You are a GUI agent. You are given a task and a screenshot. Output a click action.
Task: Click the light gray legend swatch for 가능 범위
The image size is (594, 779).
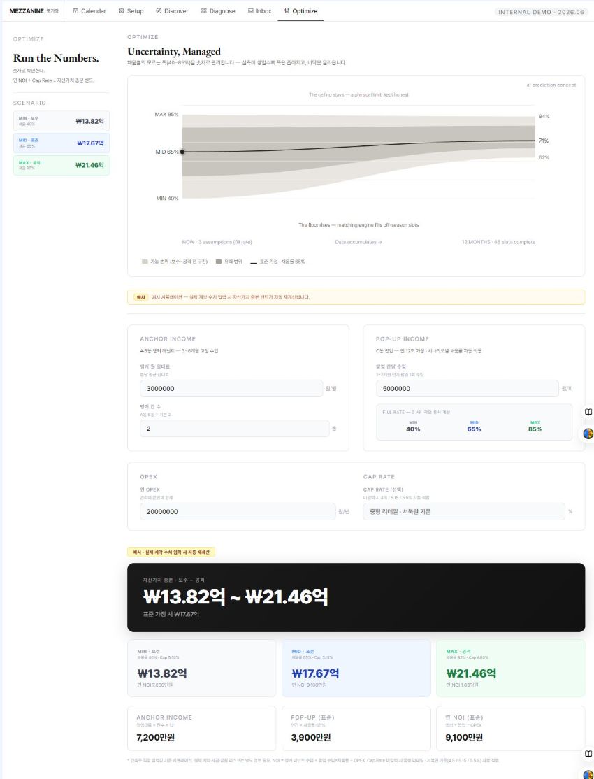tap(145, 262)
